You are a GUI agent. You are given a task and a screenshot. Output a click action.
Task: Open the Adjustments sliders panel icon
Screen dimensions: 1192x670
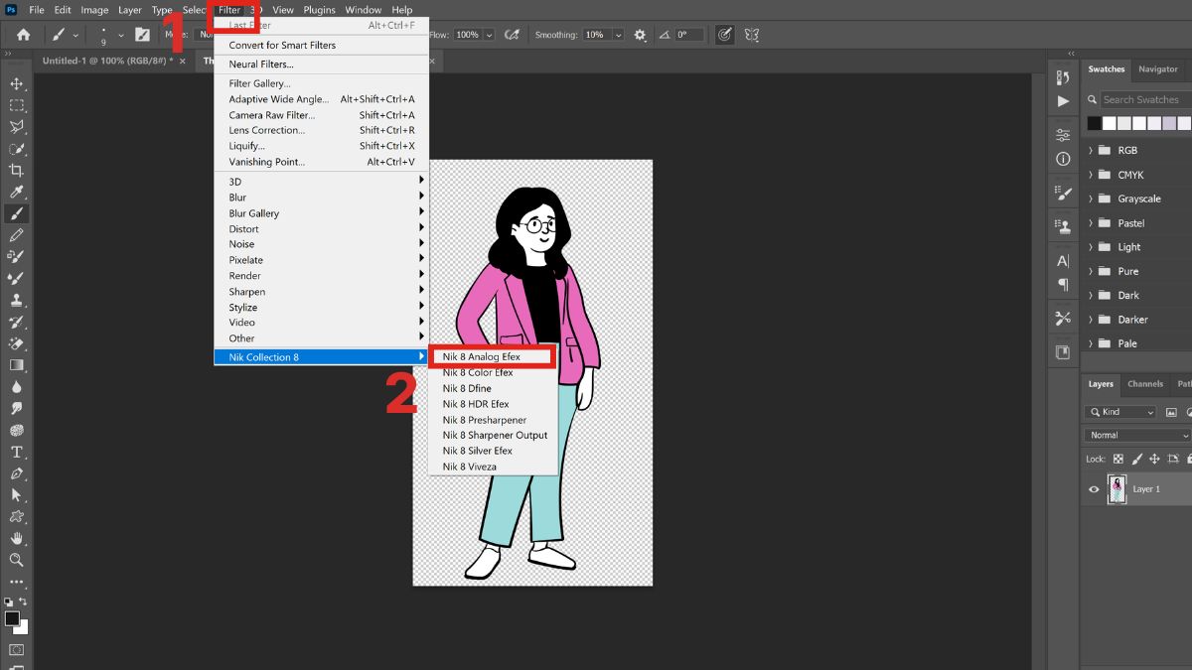click(1063, 135)
